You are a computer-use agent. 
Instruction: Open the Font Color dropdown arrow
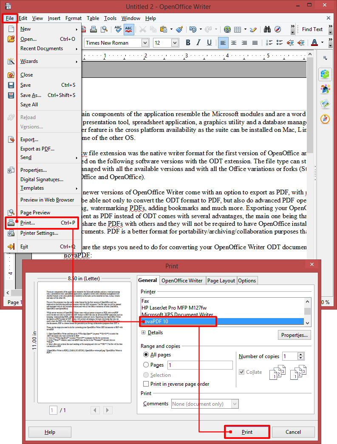click(322, 43)
